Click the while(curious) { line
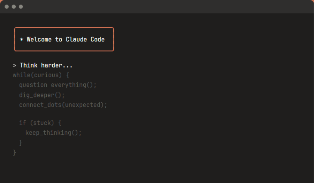Viewport: 314px width, 183px height. (41, 75)
